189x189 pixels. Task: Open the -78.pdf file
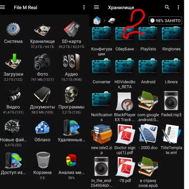pyautogui.click(x=125, y=167)
